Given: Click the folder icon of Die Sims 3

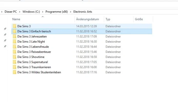Looking at the screenshot, I should click(15, 26).
